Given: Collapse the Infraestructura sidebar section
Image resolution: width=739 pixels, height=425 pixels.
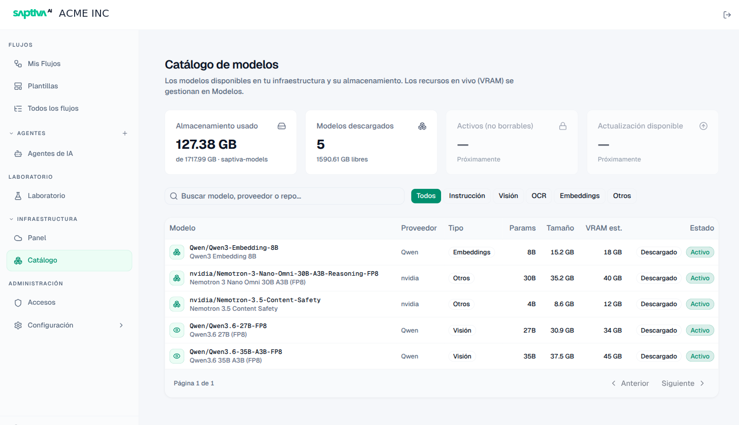Looking at the screenshot, I should point(11,219).
